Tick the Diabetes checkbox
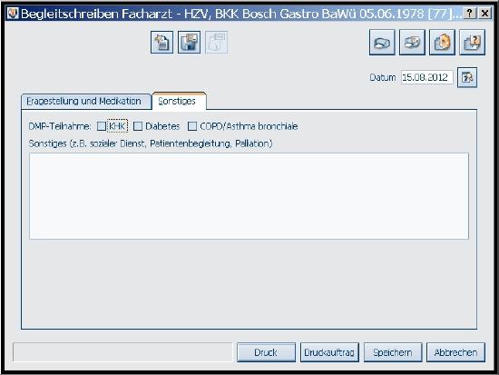499x375 pixels. coord(138,126)
